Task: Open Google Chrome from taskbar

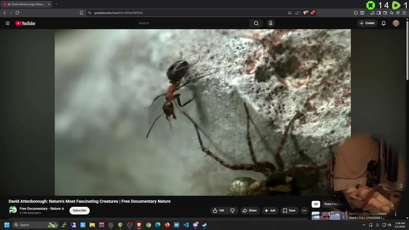Action: (148, 225)
